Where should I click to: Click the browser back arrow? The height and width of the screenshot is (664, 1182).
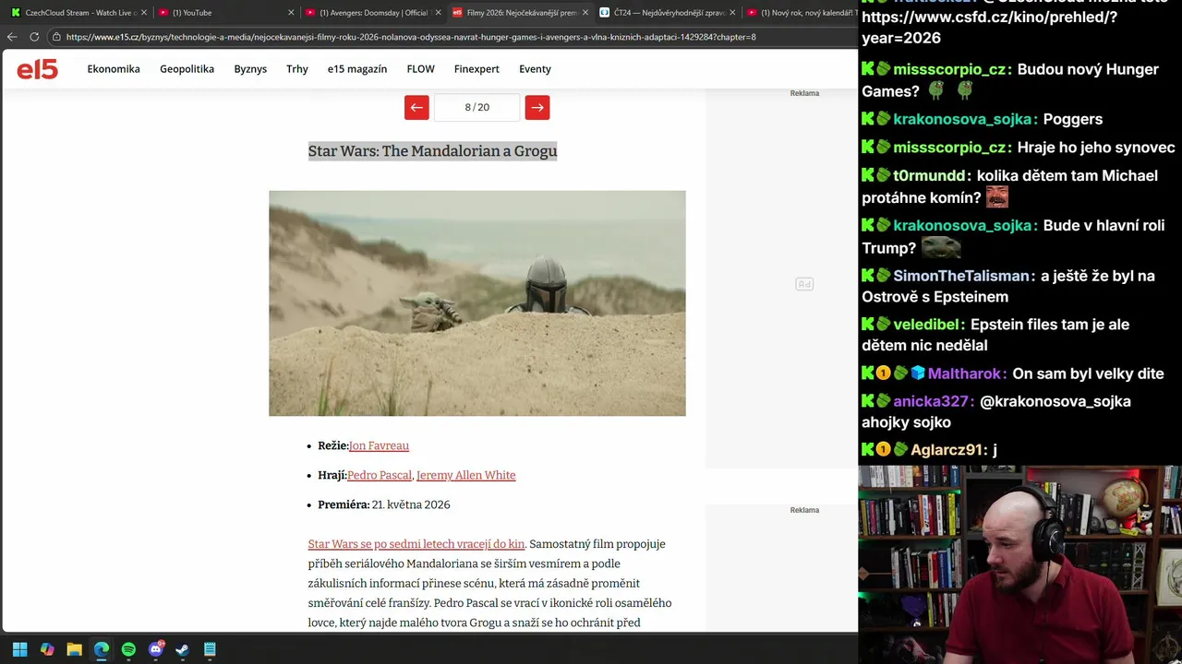(12, 37)
